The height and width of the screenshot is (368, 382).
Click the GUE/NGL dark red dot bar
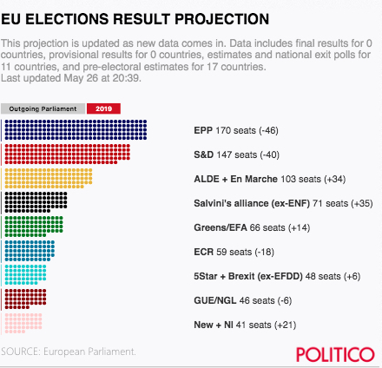coord(25,299)
